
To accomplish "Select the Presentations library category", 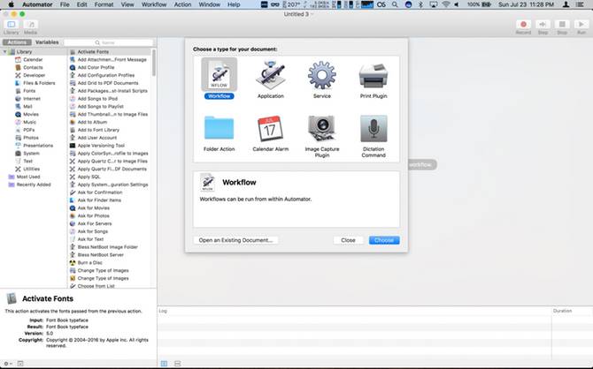I will tap(38, 146).
